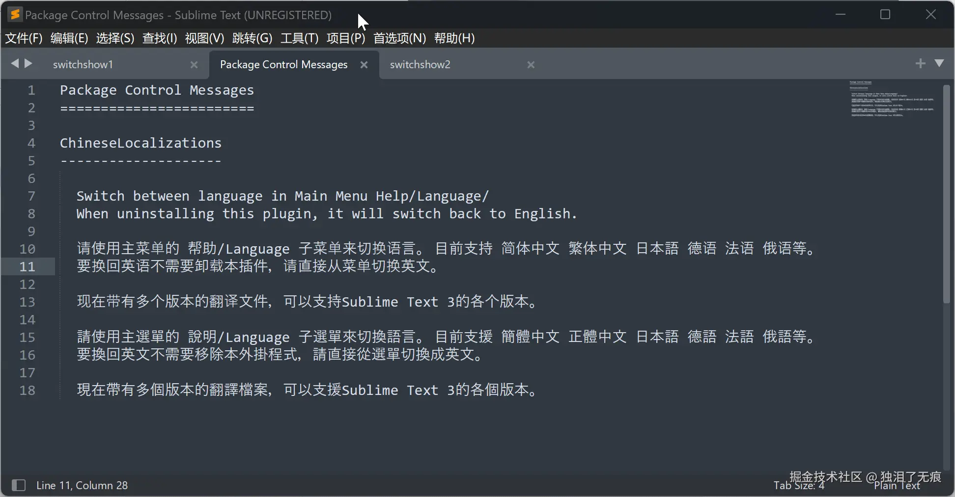Image resolution: width=955 pixels, height=497 pixels.
Task: Open the 跳转(G) menu
Action: [x=252, y=38]
